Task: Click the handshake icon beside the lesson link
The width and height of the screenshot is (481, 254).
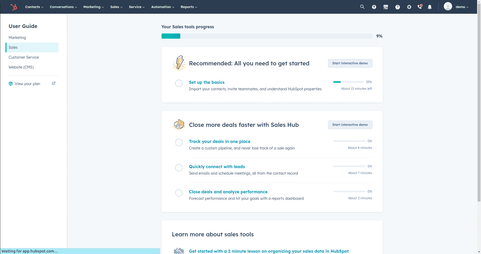Action: point(179,251)
